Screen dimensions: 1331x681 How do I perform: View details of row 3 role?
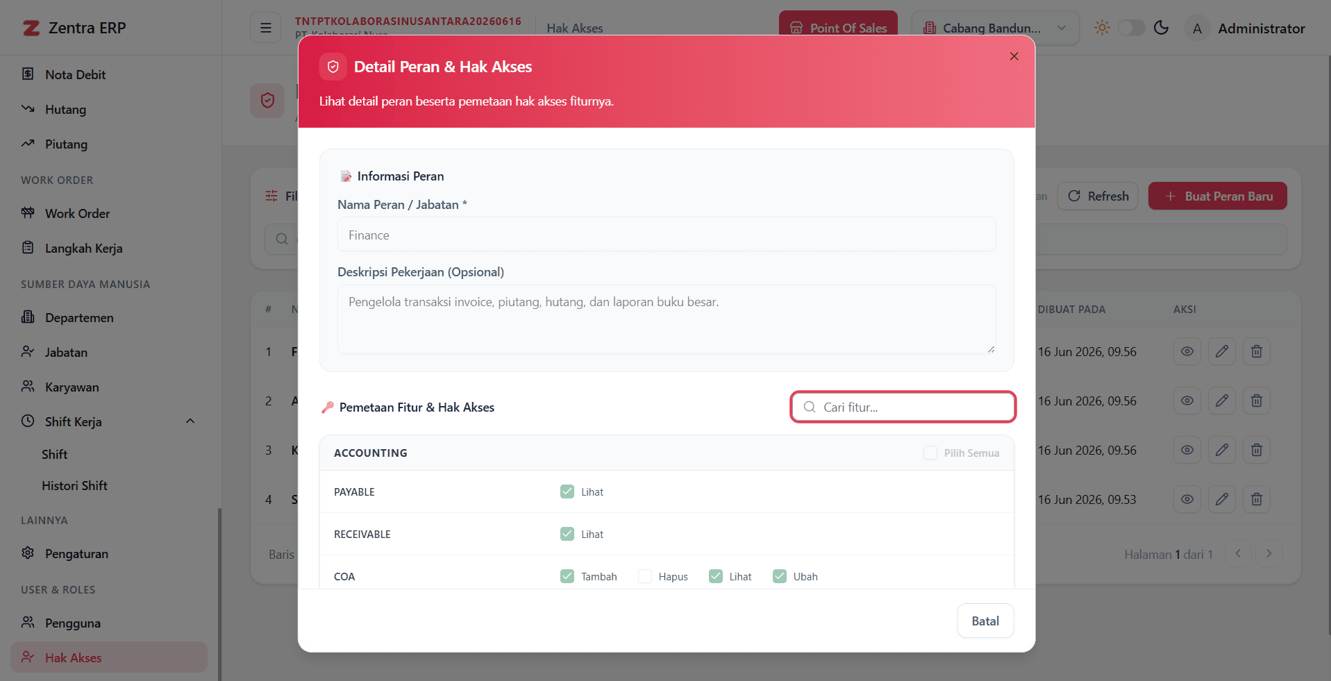pyautogui.click(x=1187, y=450)
